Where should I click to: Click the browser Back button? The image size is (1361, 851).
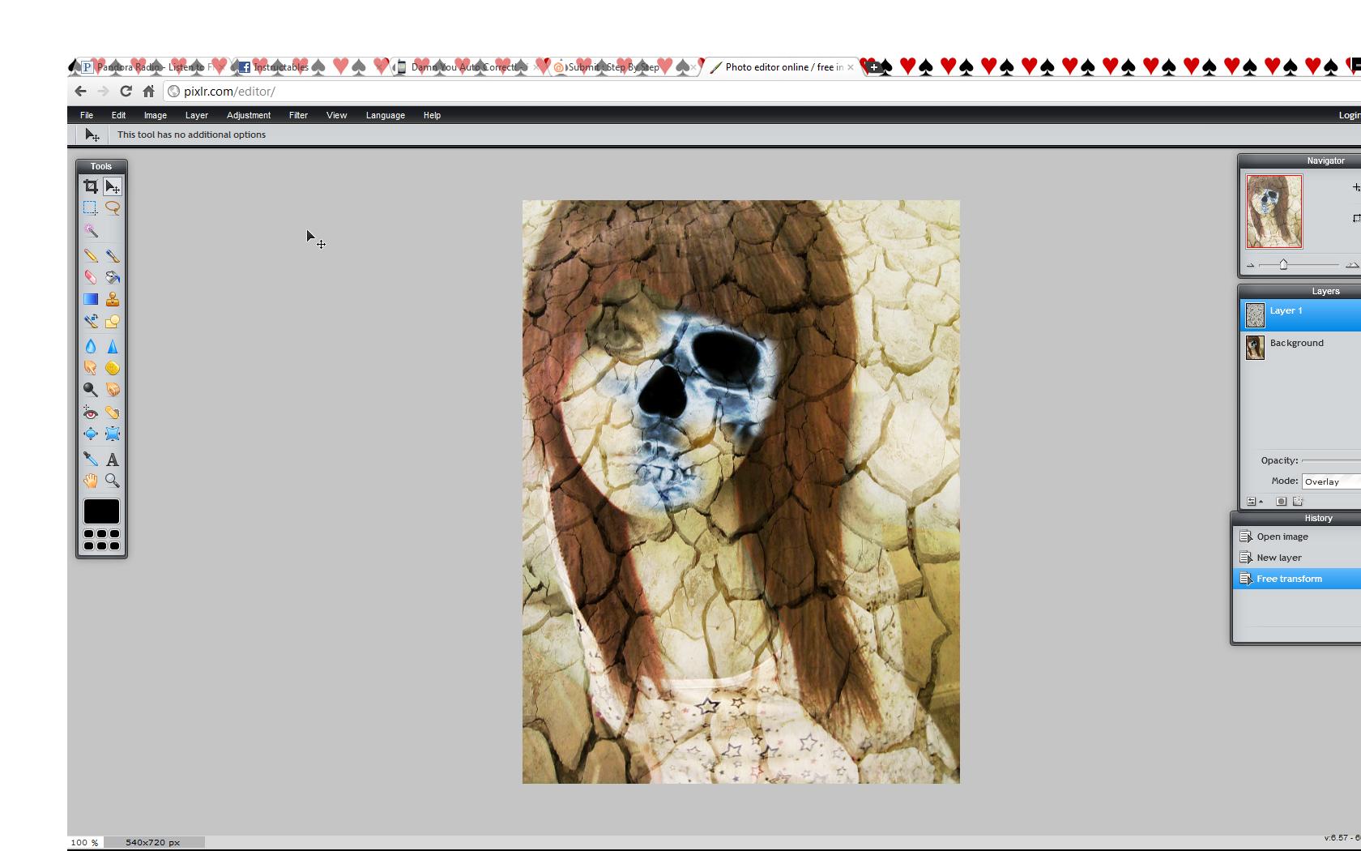tap(80, 92)
